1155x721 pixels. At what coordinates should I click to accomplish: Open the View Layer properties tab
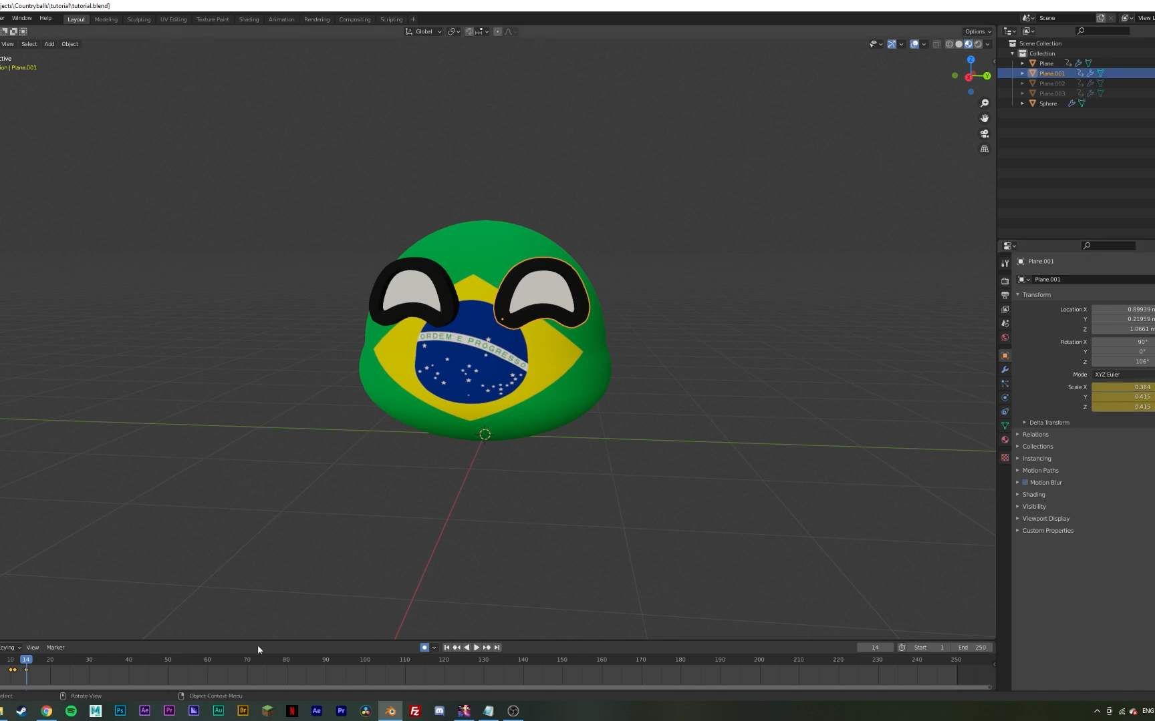click(x=1005, y=309)
